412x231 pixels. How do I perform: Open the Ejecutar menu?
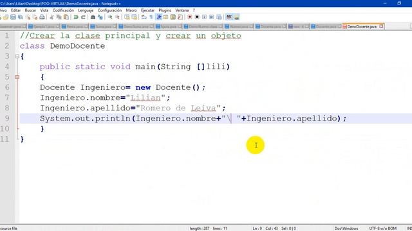tap(147, 10)
